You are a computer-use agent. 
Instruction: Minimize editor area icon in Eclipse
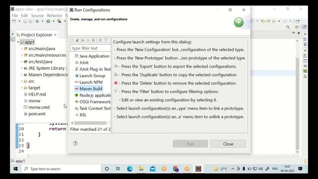[294, 33]
